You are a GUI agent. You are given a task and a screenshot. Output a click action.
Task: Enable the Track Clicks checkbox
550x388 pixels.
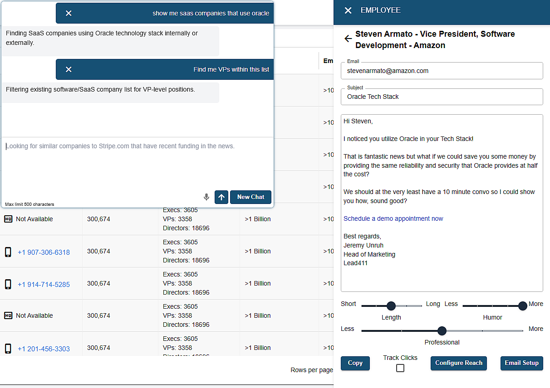point(400,368)
